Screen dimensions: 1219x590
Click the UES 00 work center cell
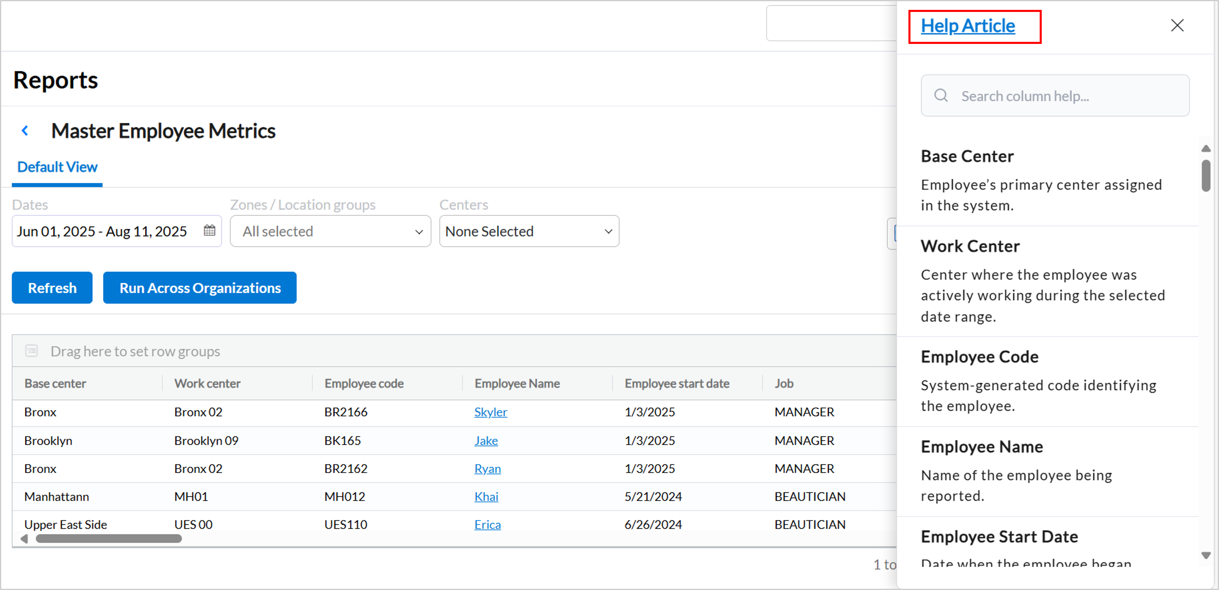pos(193,524)
